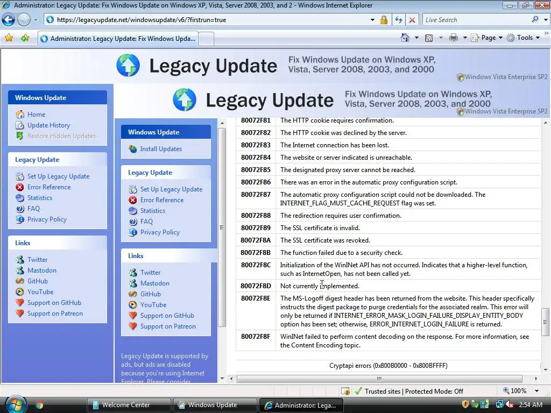
Task: Click scroll-down arrow of error table frame
Action: pos(546,369)
